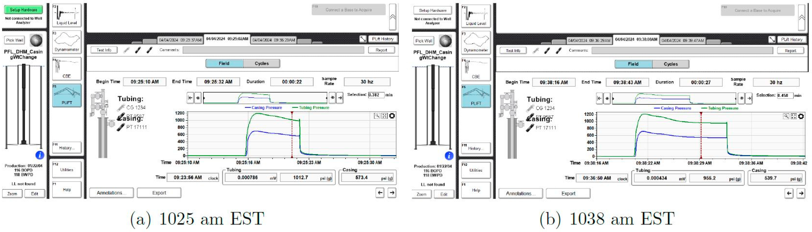Screen dimensions: 812x232
Task: Click last pen icon before Comments (b)
Action: click(558, 51)
